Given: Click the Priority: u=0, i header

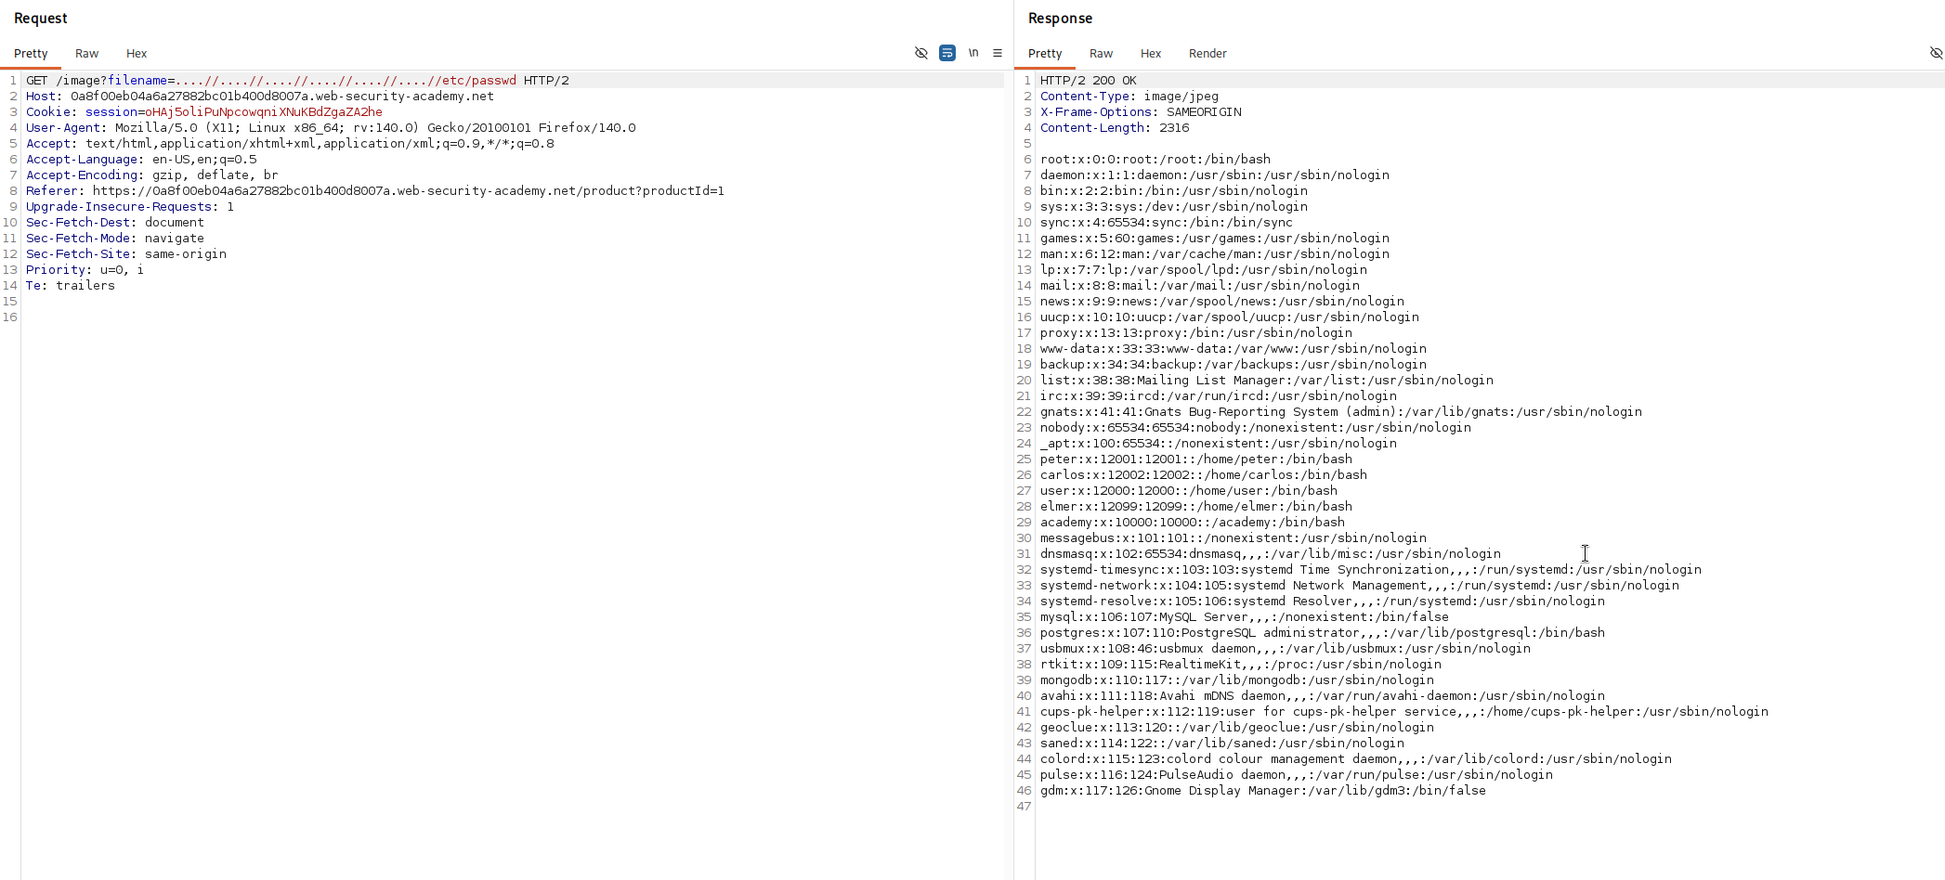Looking at the screenshot, I should point(85,270).
